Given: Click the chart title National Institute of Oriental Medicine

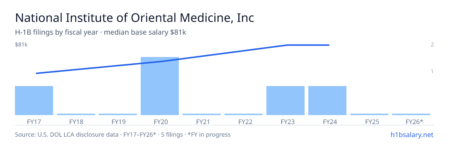Looking at the screenshot, I should [135, 18].
